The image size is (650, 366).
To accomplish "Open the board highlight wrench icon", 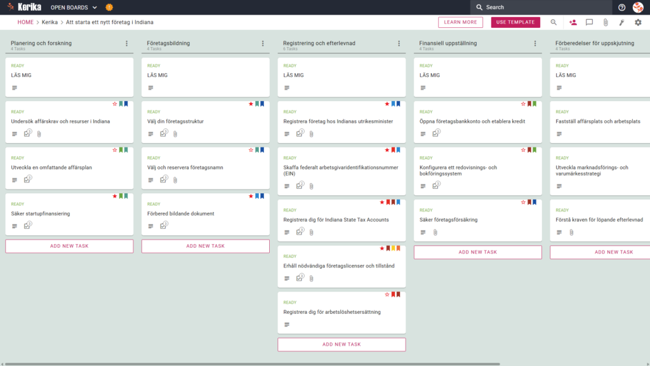I will 622,22.
